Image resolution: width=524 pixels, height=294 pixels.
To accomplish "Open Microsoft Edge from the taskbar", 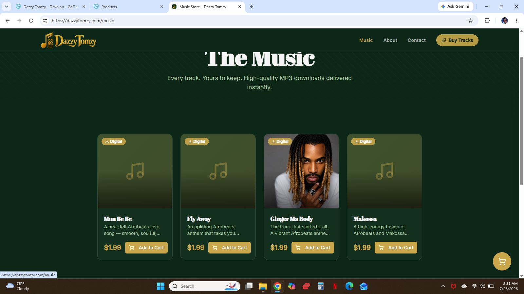I will click(x=349, y=286).
